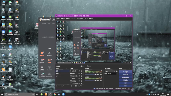The width and height of the screenshot is (171, 96).
Task: Pop out the 转场特效 (Transitions) dock
Action: tap(115, 69)
